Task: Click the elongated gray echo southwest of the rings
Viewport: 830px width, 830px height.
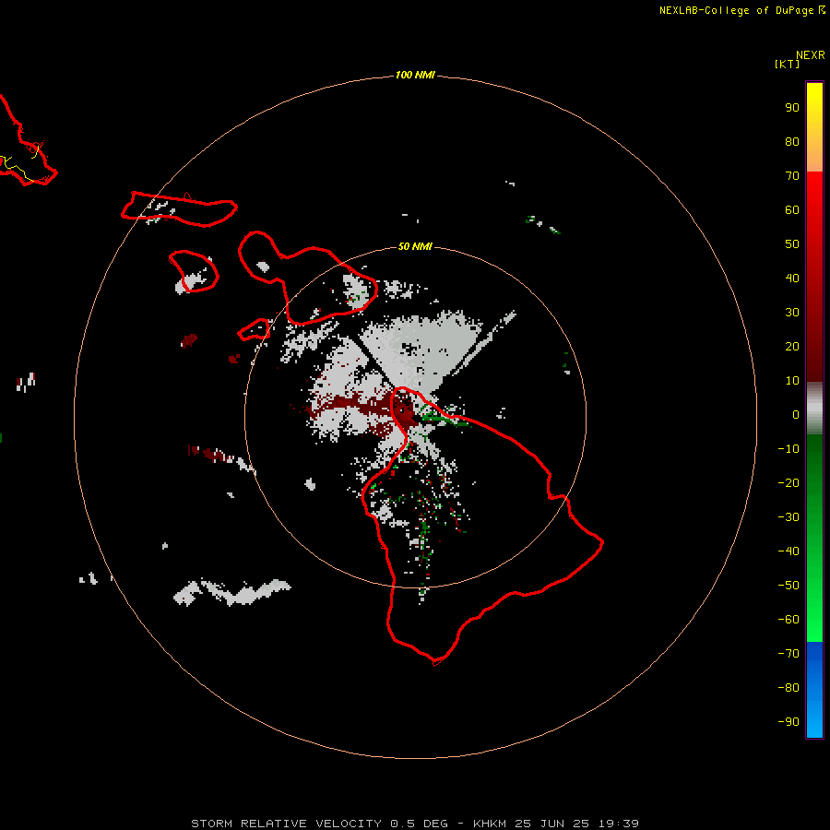Action: (231, 592)
